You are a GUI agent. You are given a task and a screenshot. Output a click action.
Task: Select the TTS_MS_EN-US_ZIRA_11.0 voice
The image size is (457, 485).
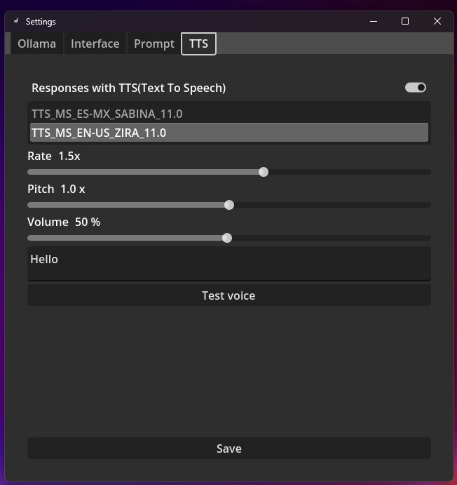pyautogui.click(x=228, y=133)
